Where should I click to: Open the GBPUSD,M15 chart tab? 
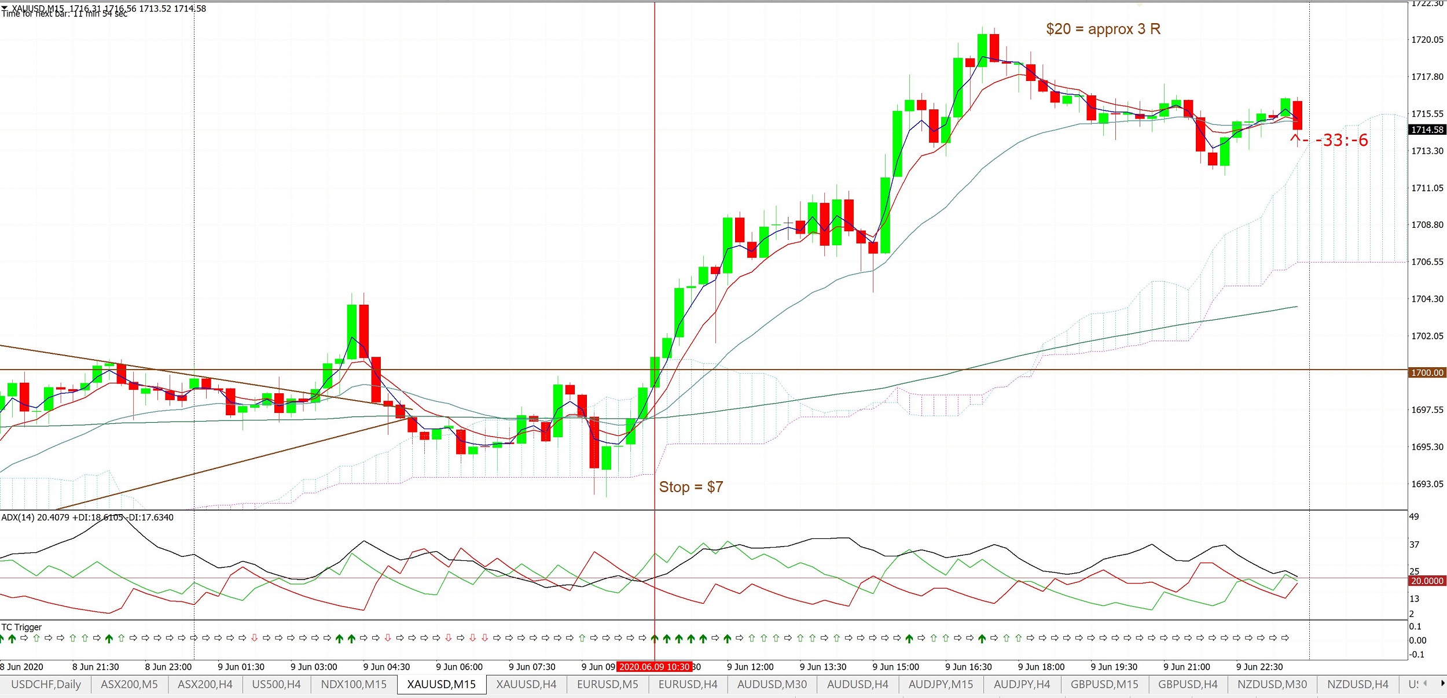tap(1104, 684)
